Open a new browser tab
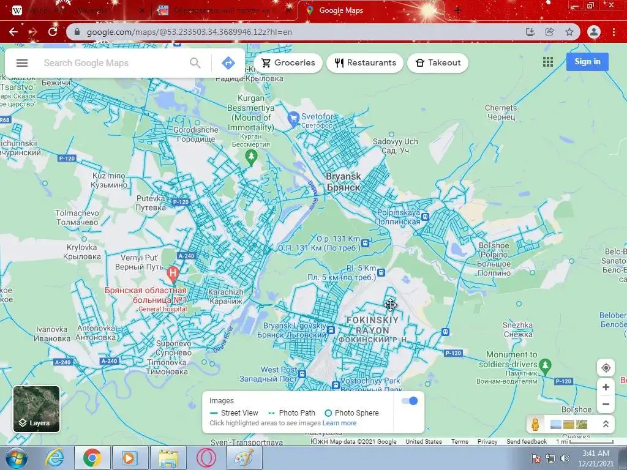 click(x=458, y=10)
